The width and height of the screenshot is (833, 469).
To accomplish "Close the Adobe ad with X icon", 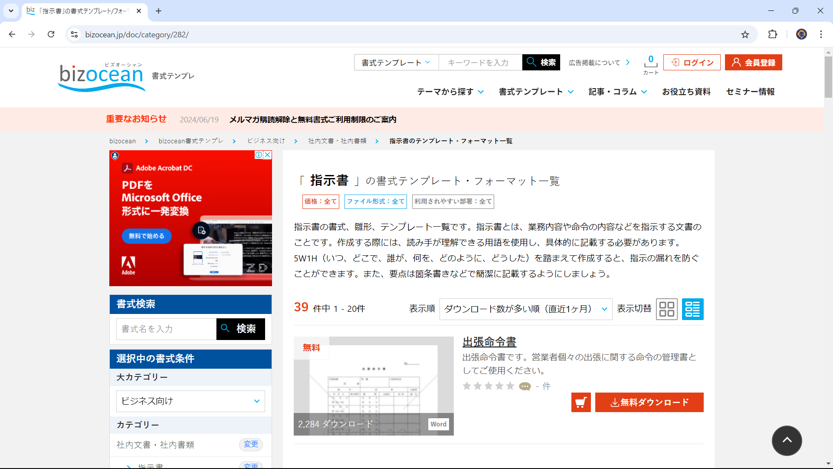I will [268, 155].
